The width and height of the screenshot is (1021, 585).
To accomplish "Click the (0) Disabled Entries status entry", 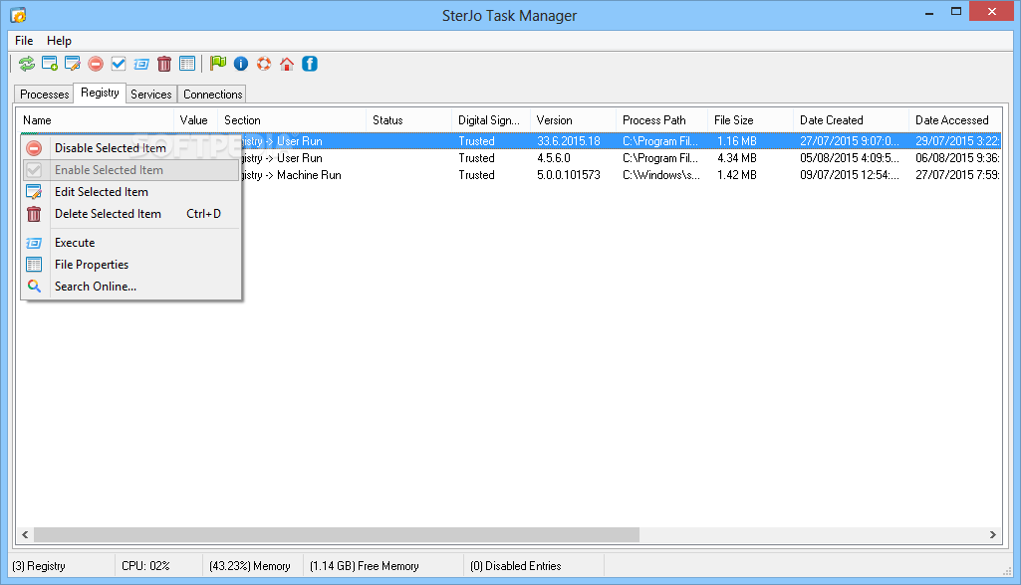I will pyautogui.click(x=516, y=566).
